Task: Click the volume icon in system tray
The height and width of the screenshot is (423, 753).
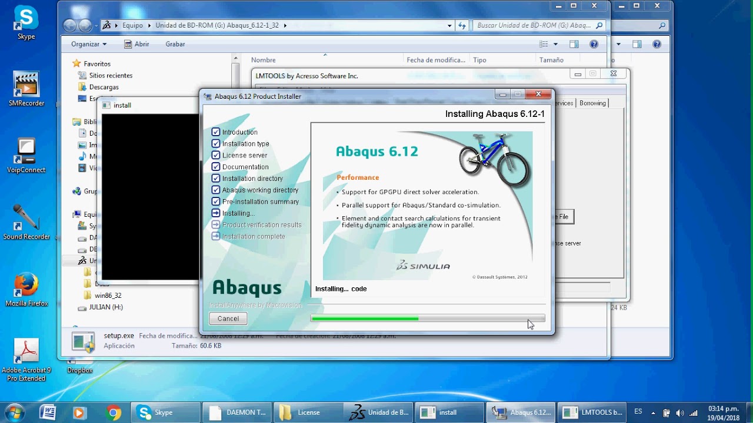Action: 679,412
